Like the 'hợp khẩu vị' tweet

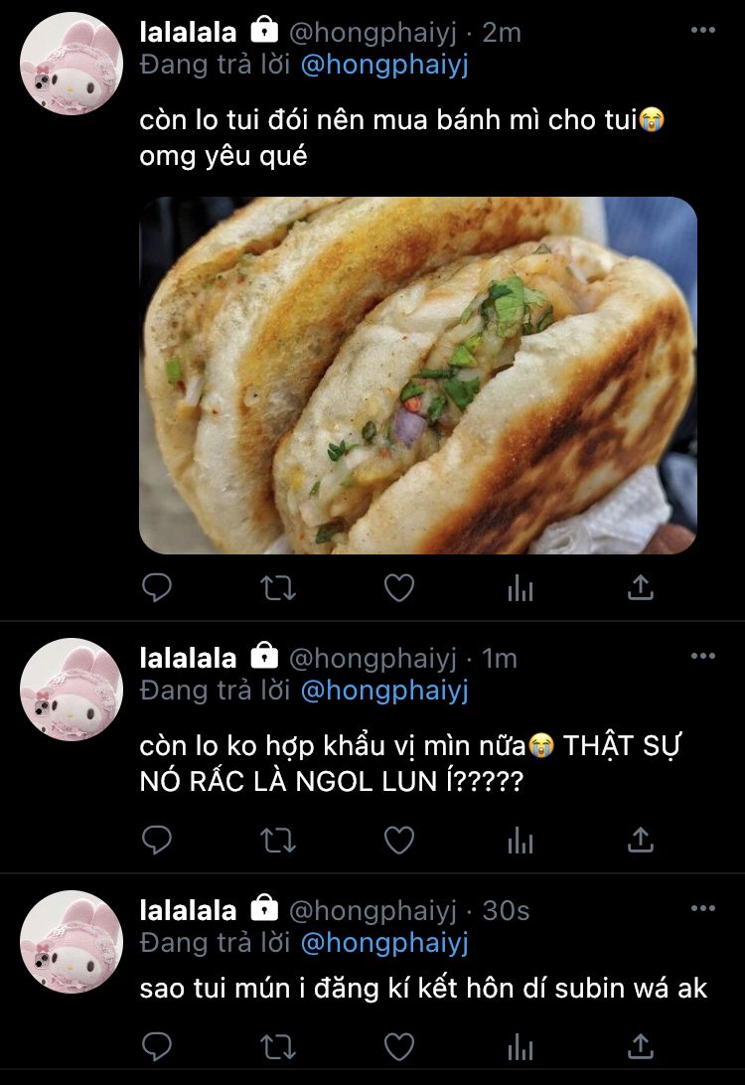[399, 840]
